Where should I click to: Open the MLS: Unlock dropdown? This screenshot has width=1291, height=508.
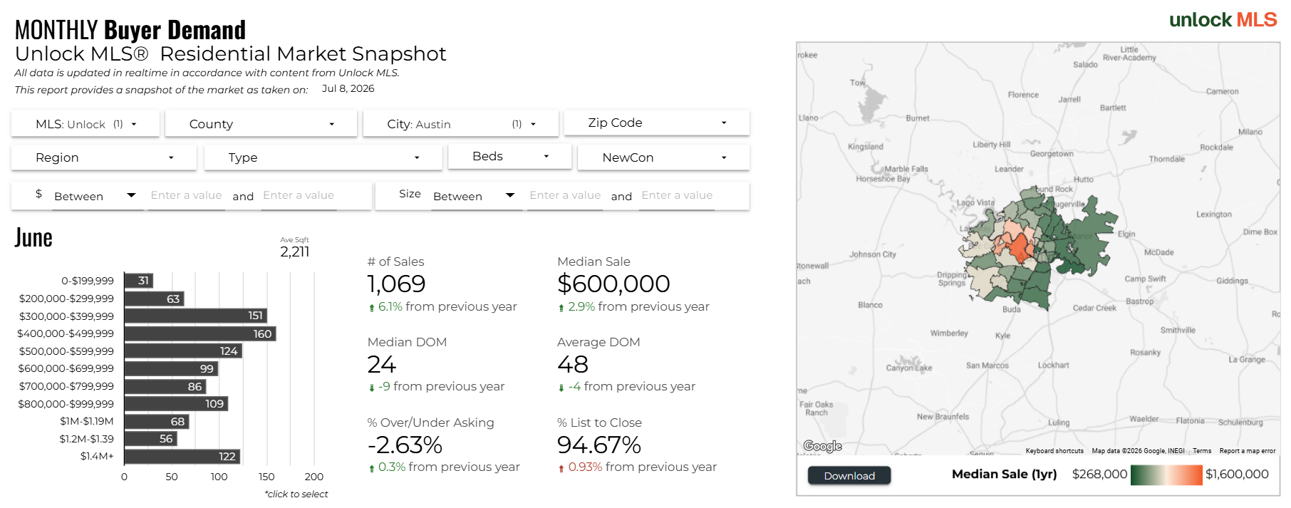85,124
